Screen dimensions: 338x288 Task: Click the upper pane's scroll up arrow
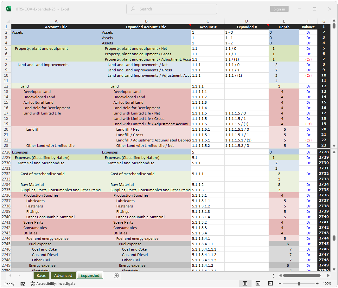click(x=334, y=21)
